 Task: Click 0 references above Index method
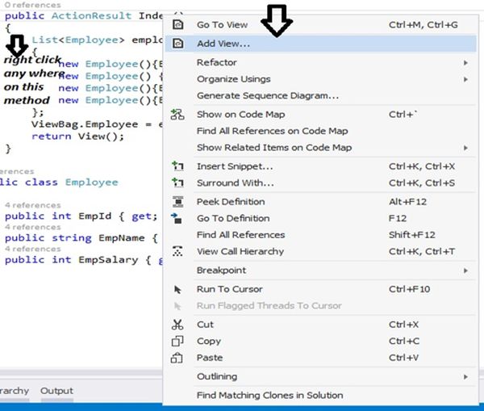tap(33, 5)
